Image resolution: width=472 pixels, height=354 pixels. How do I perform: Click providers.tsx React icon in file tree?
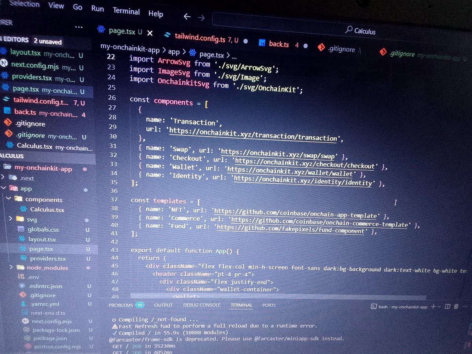pyautogui.click(x=24, y=258)
